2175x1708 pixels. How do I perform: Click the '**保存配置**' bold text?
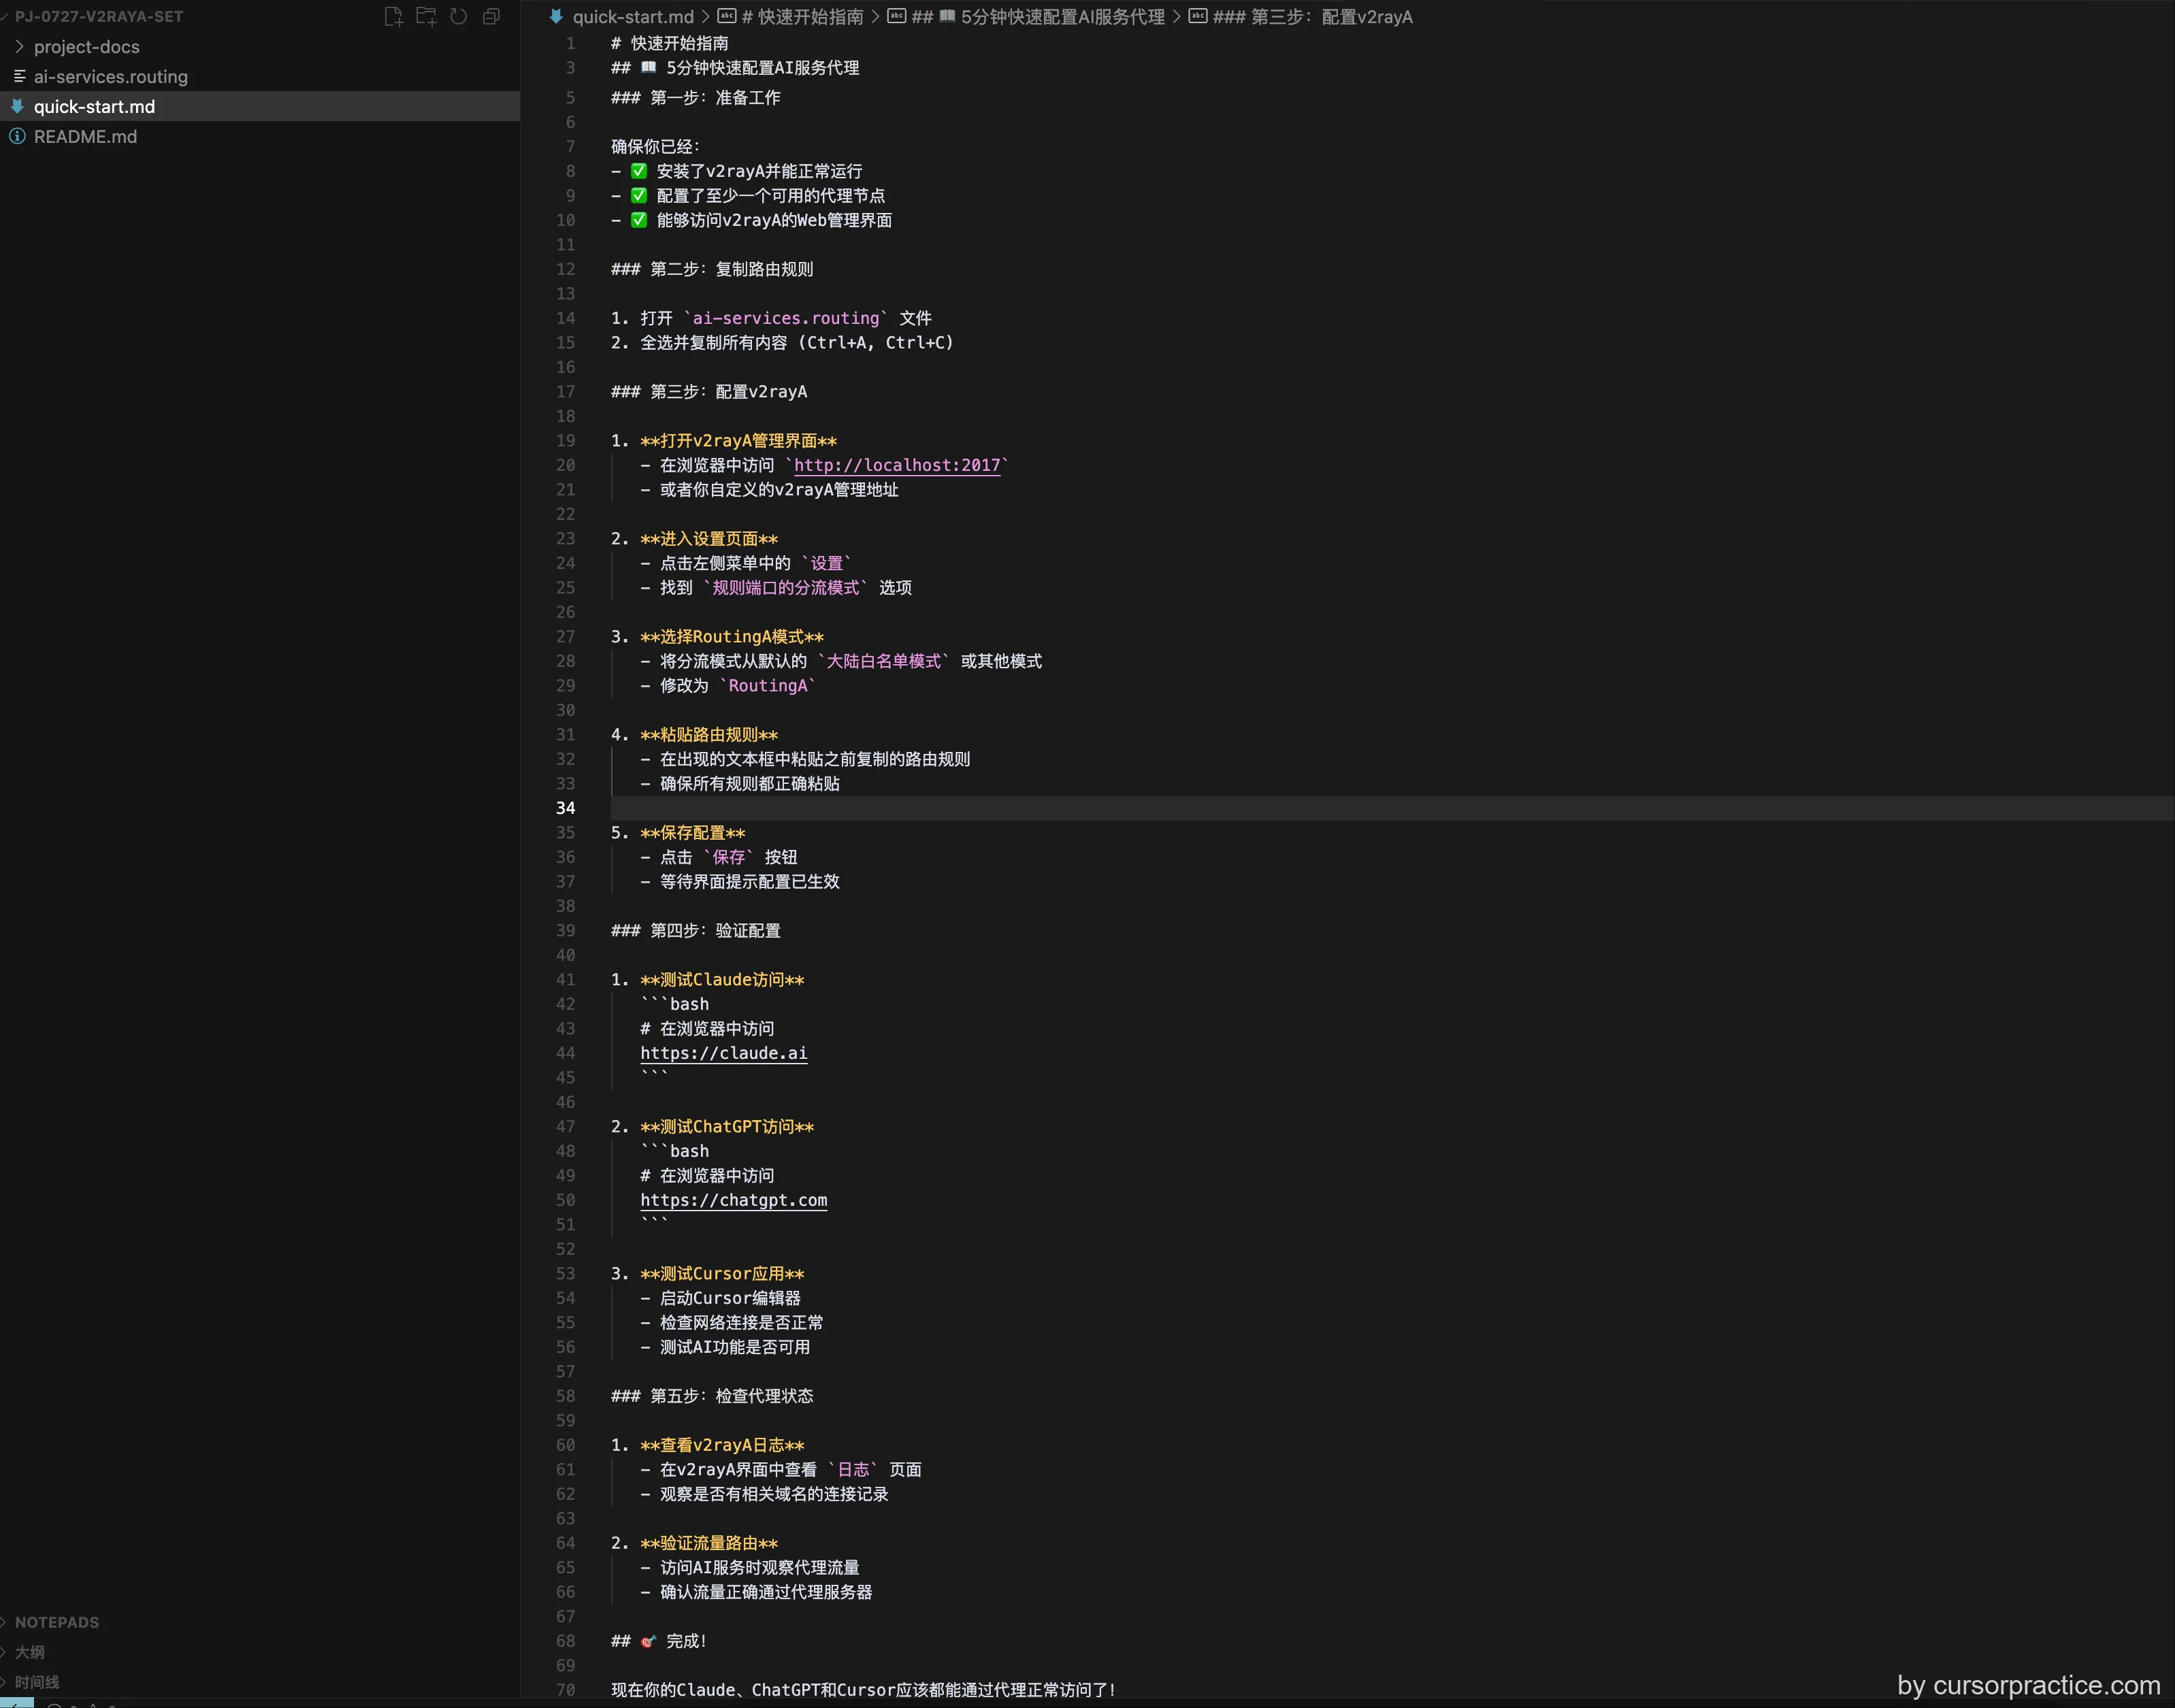point(693,832)
